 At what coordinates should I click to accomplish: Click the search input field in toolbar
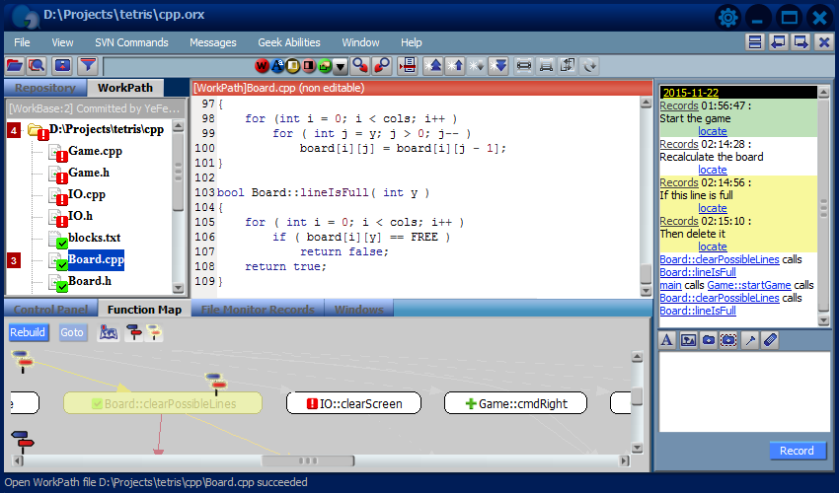[x=177, y=67]
